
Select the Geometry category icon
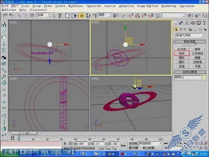[176, 30]
